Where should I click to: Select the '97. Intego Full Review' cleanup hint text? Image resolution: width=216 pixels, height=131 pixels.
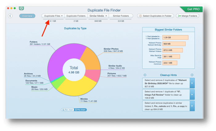(163, 94)
